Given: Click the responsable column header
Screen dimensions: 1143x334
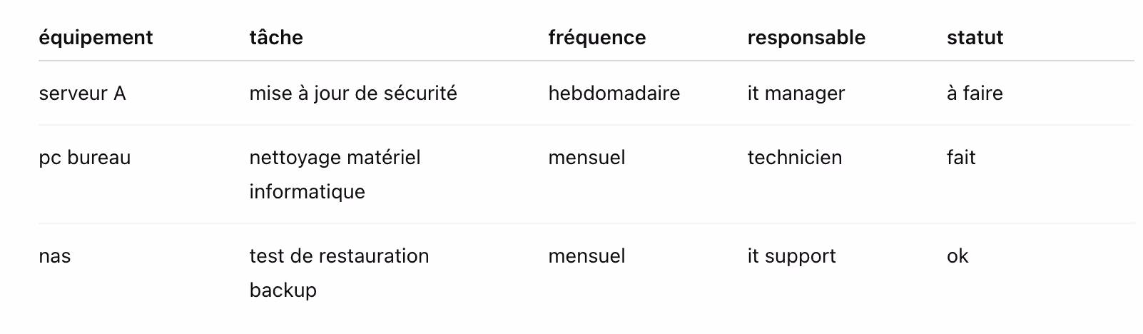Looking at the screenshot, I should (x=806, y=38).
